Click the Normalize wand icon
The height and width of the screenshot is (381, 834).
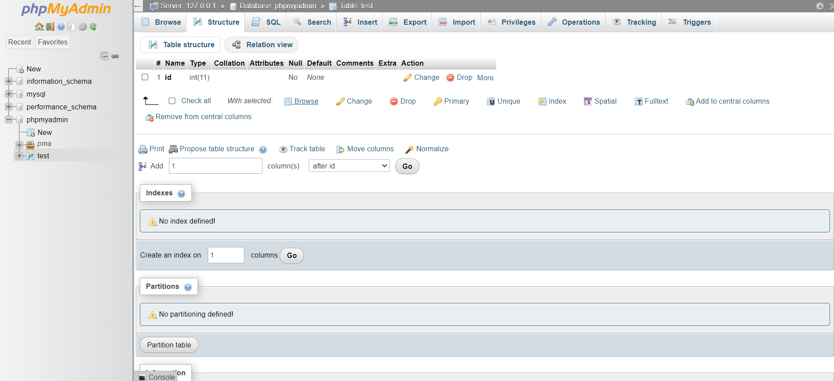[410, 149]
